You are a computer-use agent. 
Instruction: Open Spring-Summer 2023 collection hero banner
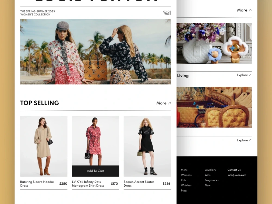point(95,52)
